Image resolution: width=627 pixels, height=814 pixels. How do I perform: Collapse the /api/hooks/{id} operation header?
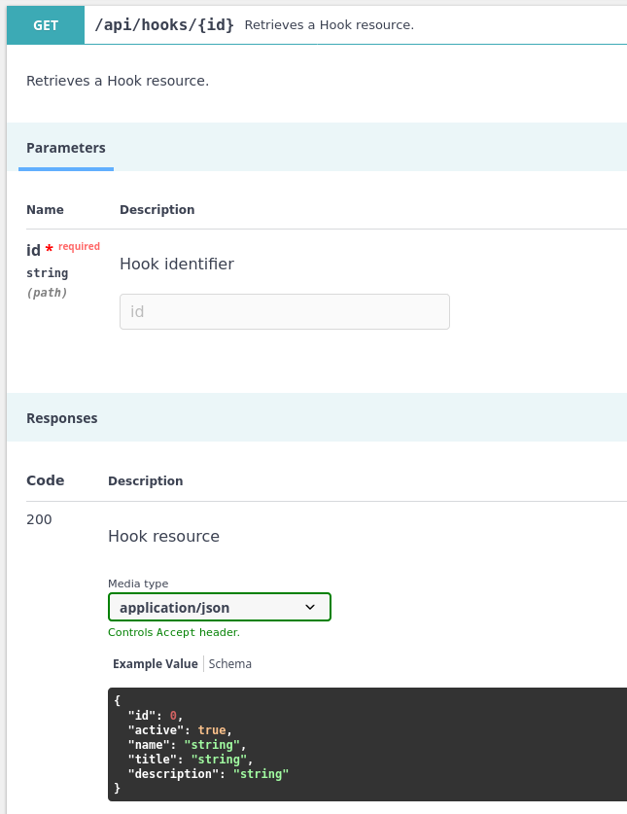pos(165,23)
